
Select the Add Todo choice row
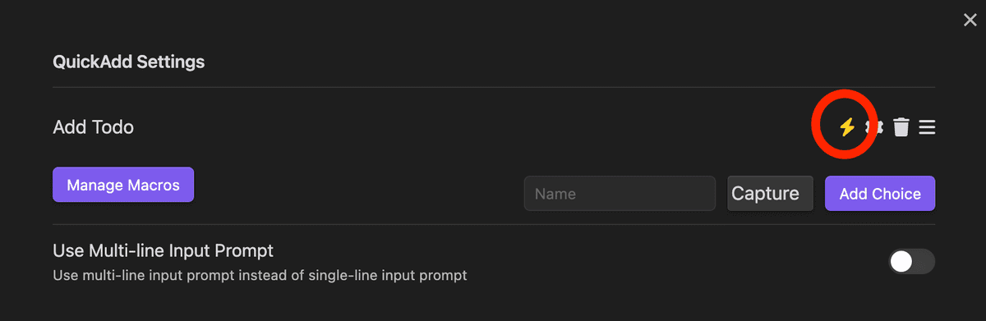(494, 127)
